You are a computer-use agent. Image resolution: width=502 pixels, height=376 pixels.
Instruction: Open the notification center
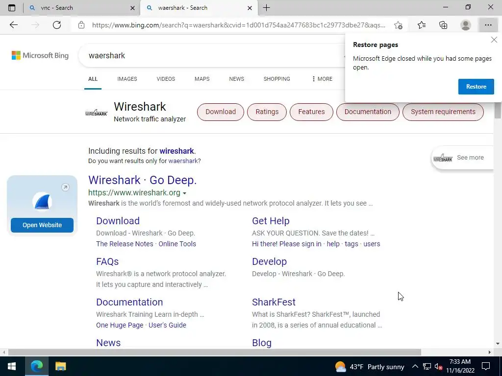(486, 366)
